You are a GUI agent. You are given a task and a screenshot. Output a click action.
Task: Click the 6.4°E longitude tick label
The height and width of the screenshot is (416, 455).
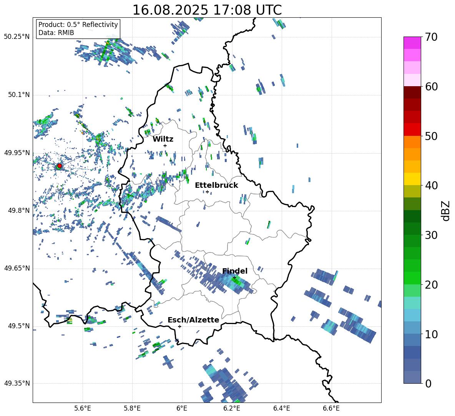281,408
